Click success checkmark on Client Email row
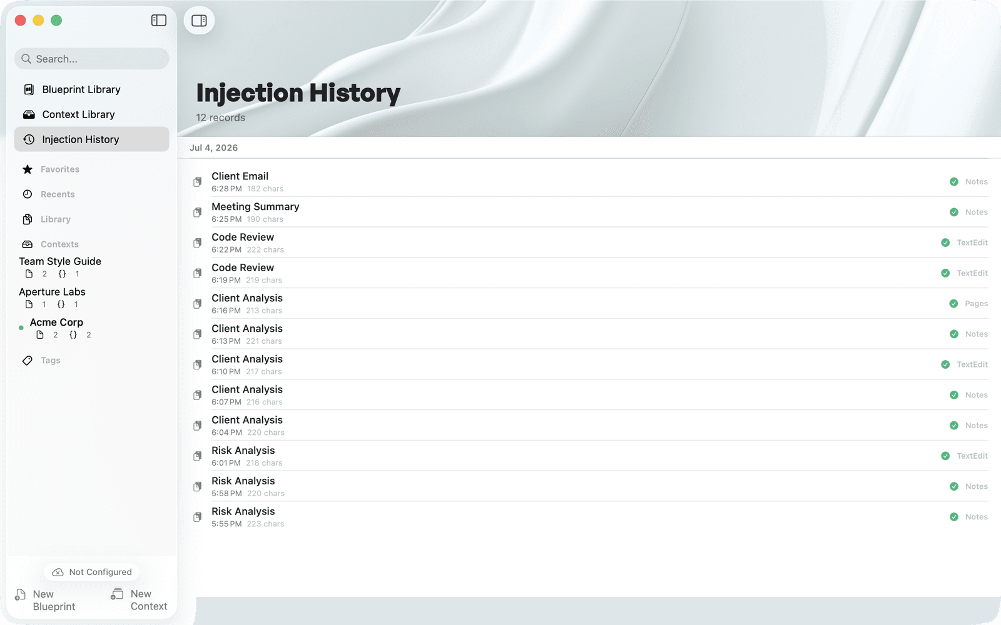 [954, 182]
